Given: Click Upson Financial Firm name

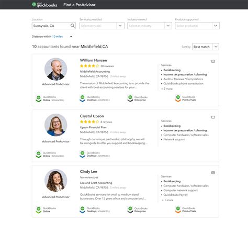Looking at the screenshot, I should point(93,127).
